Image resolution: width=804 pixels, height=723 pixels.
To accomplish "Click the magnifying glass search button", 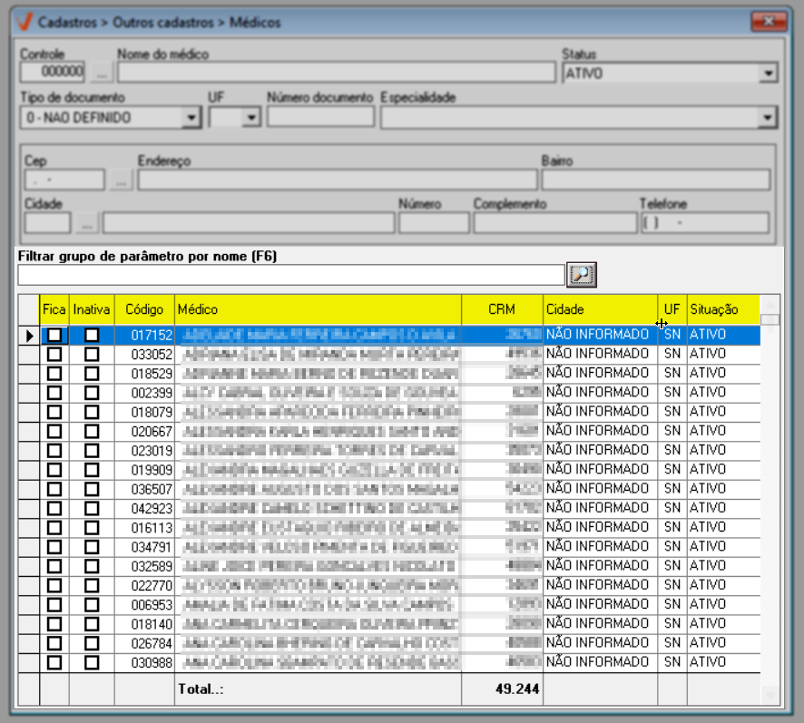I will click(x=581, y=274).
